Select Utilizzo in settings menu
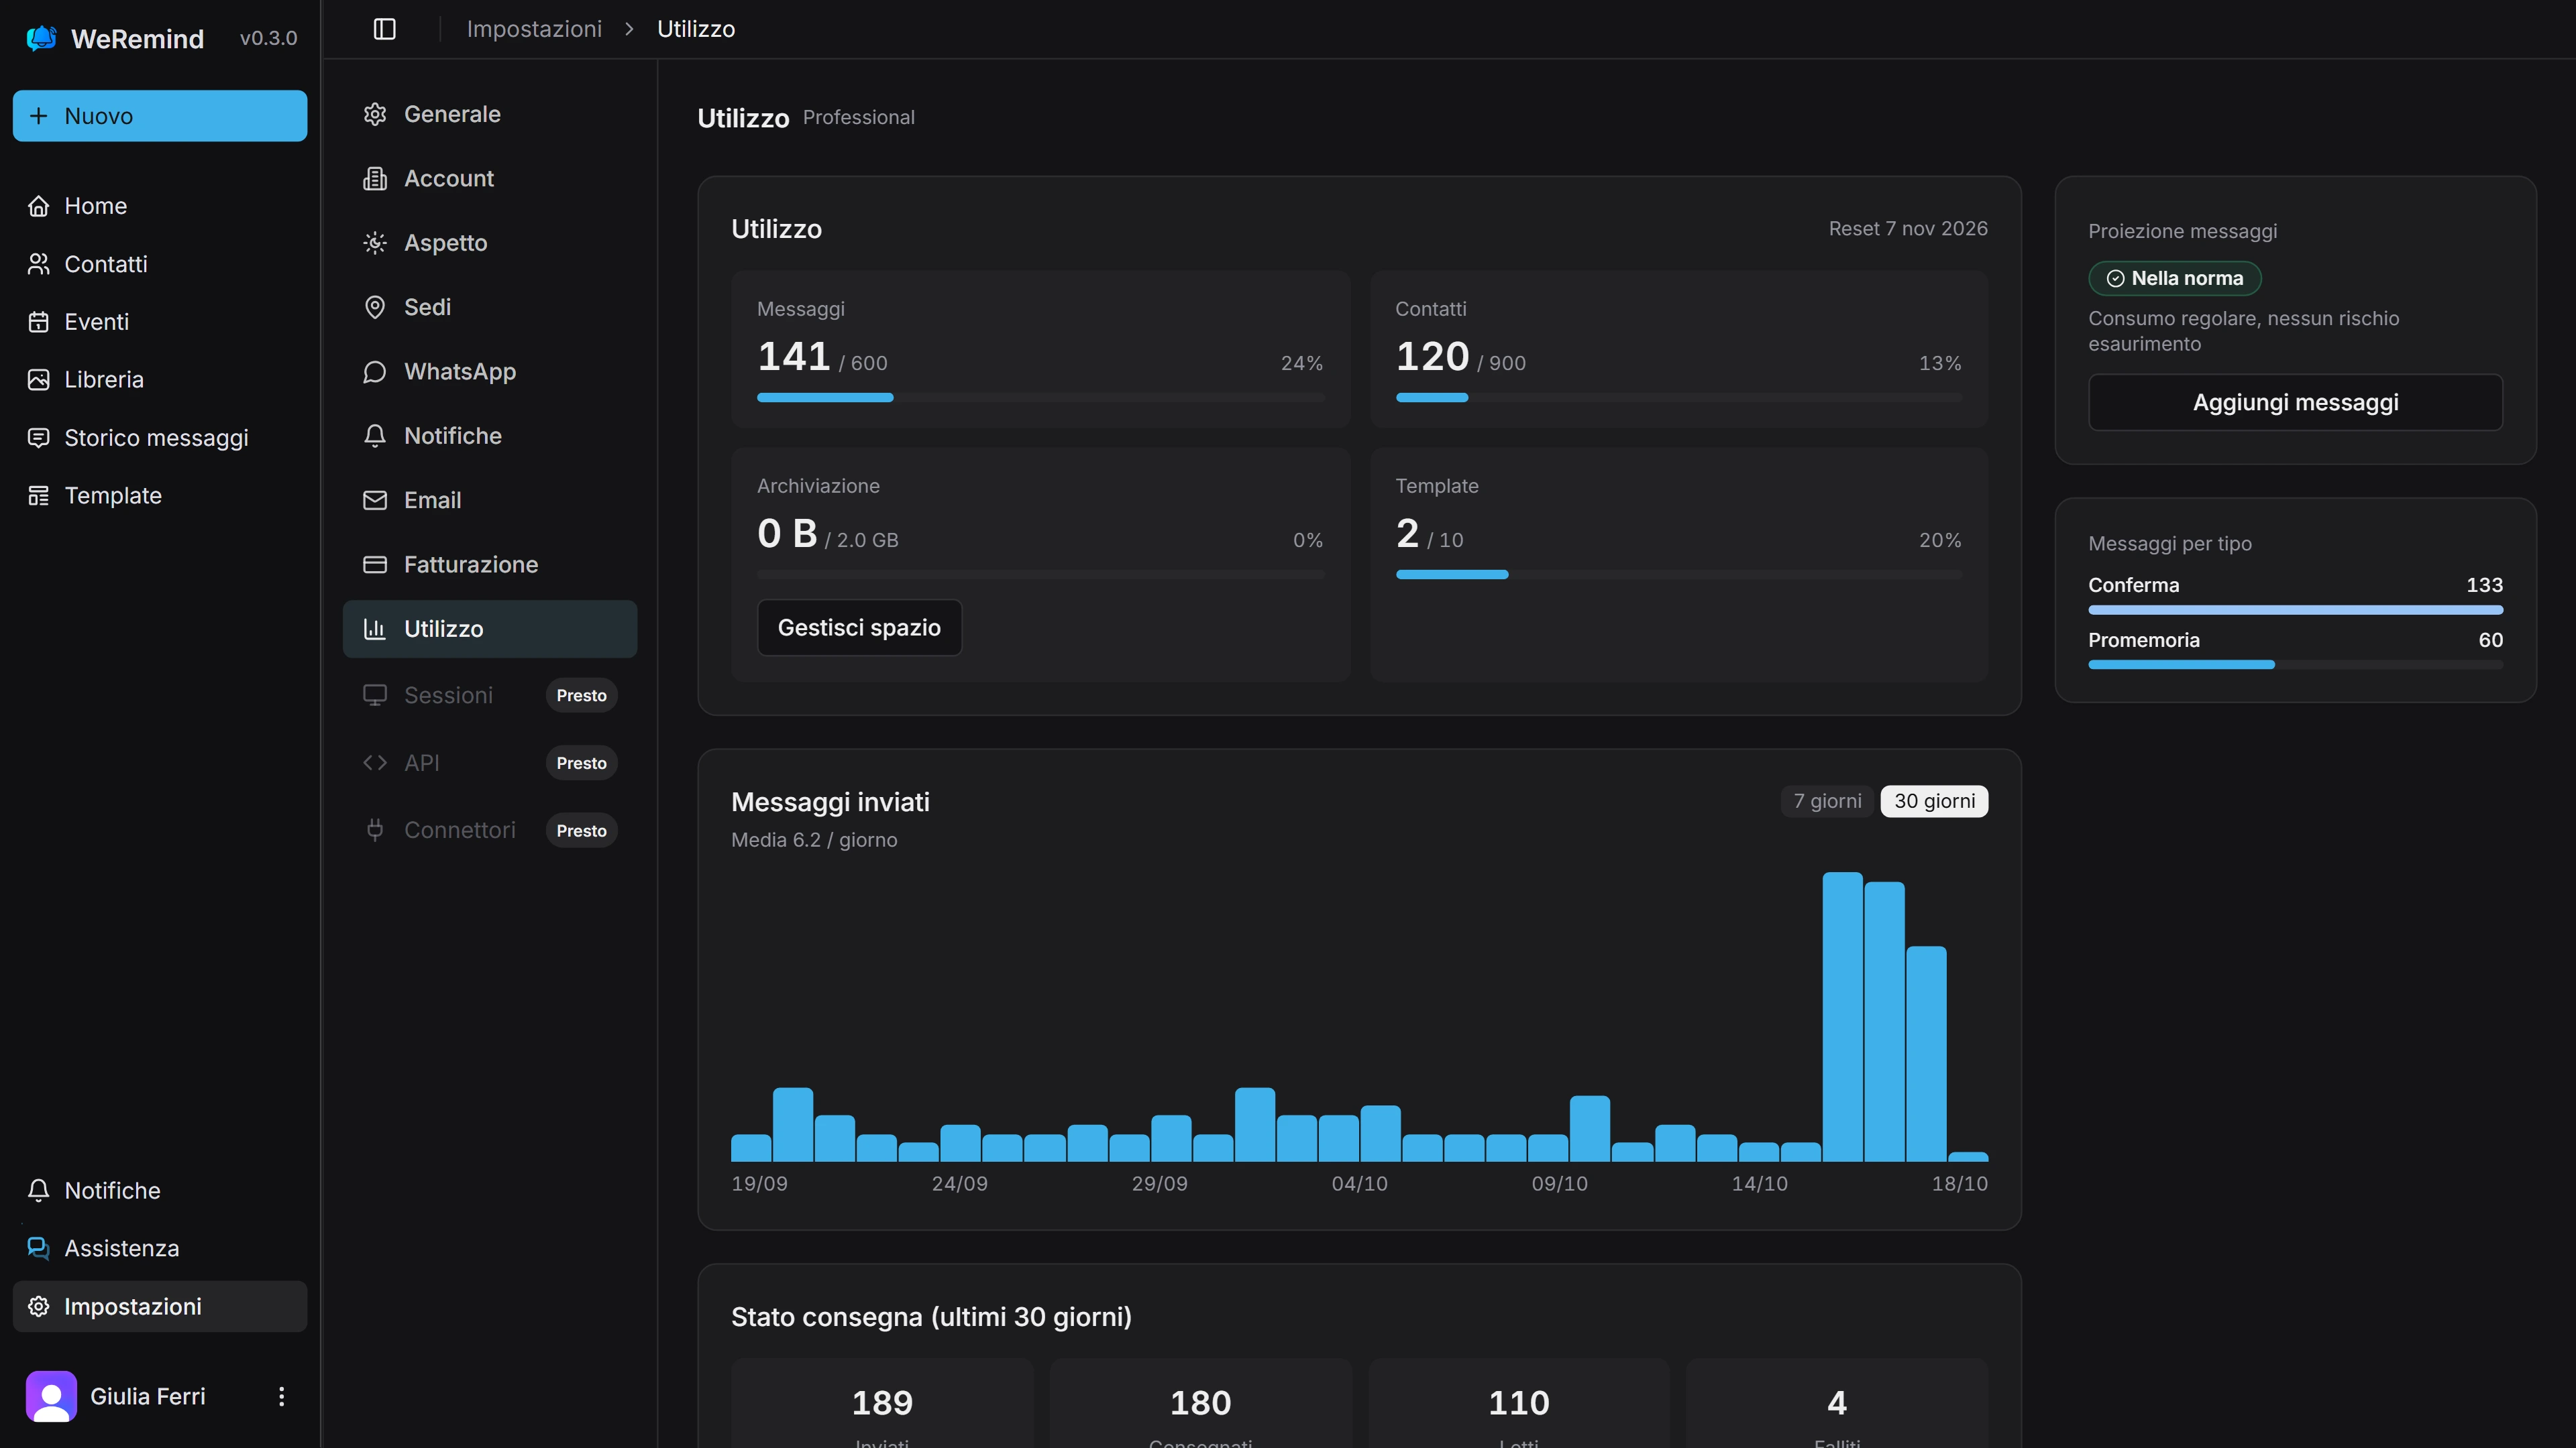 pyautogui.click(x=490, y=629)
